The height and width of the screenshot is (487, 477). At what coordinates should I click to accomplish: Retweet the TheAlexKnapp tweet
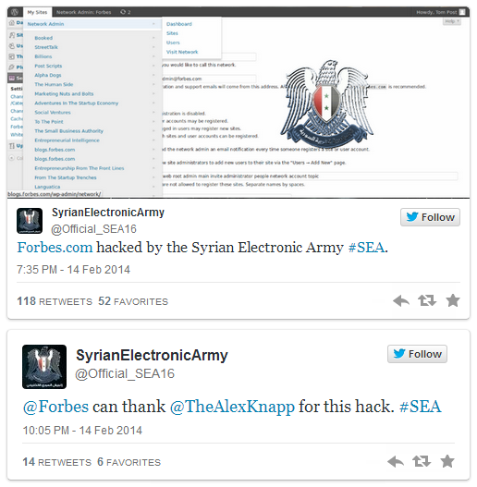422,461
